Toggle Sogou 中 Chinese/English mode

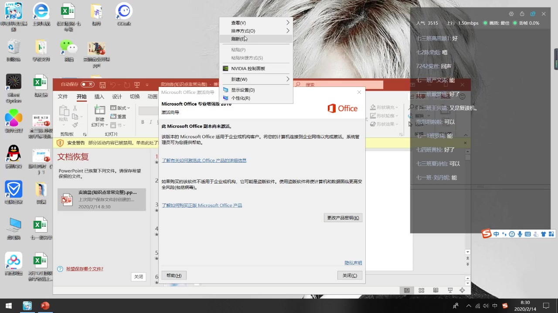click(497, 234)
